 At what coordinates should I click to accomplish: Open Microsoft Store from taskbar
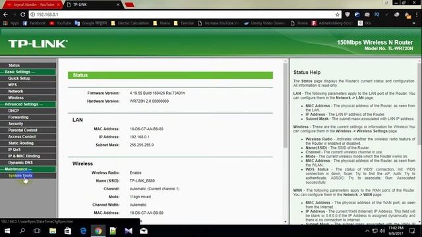pos(67,231)
